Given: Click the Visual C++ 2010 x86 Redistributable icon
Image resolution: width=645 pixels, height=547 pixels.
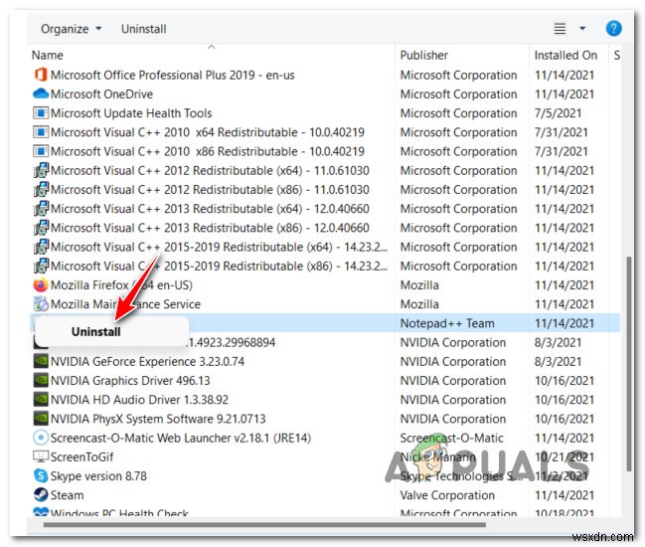Looking at the screenshot, I should click(41, 151).
